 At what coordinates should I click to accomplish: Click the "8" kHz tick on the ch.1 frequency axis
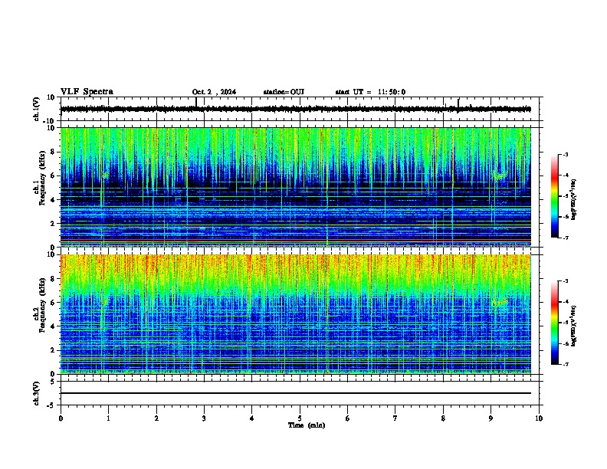click(54, 152)
